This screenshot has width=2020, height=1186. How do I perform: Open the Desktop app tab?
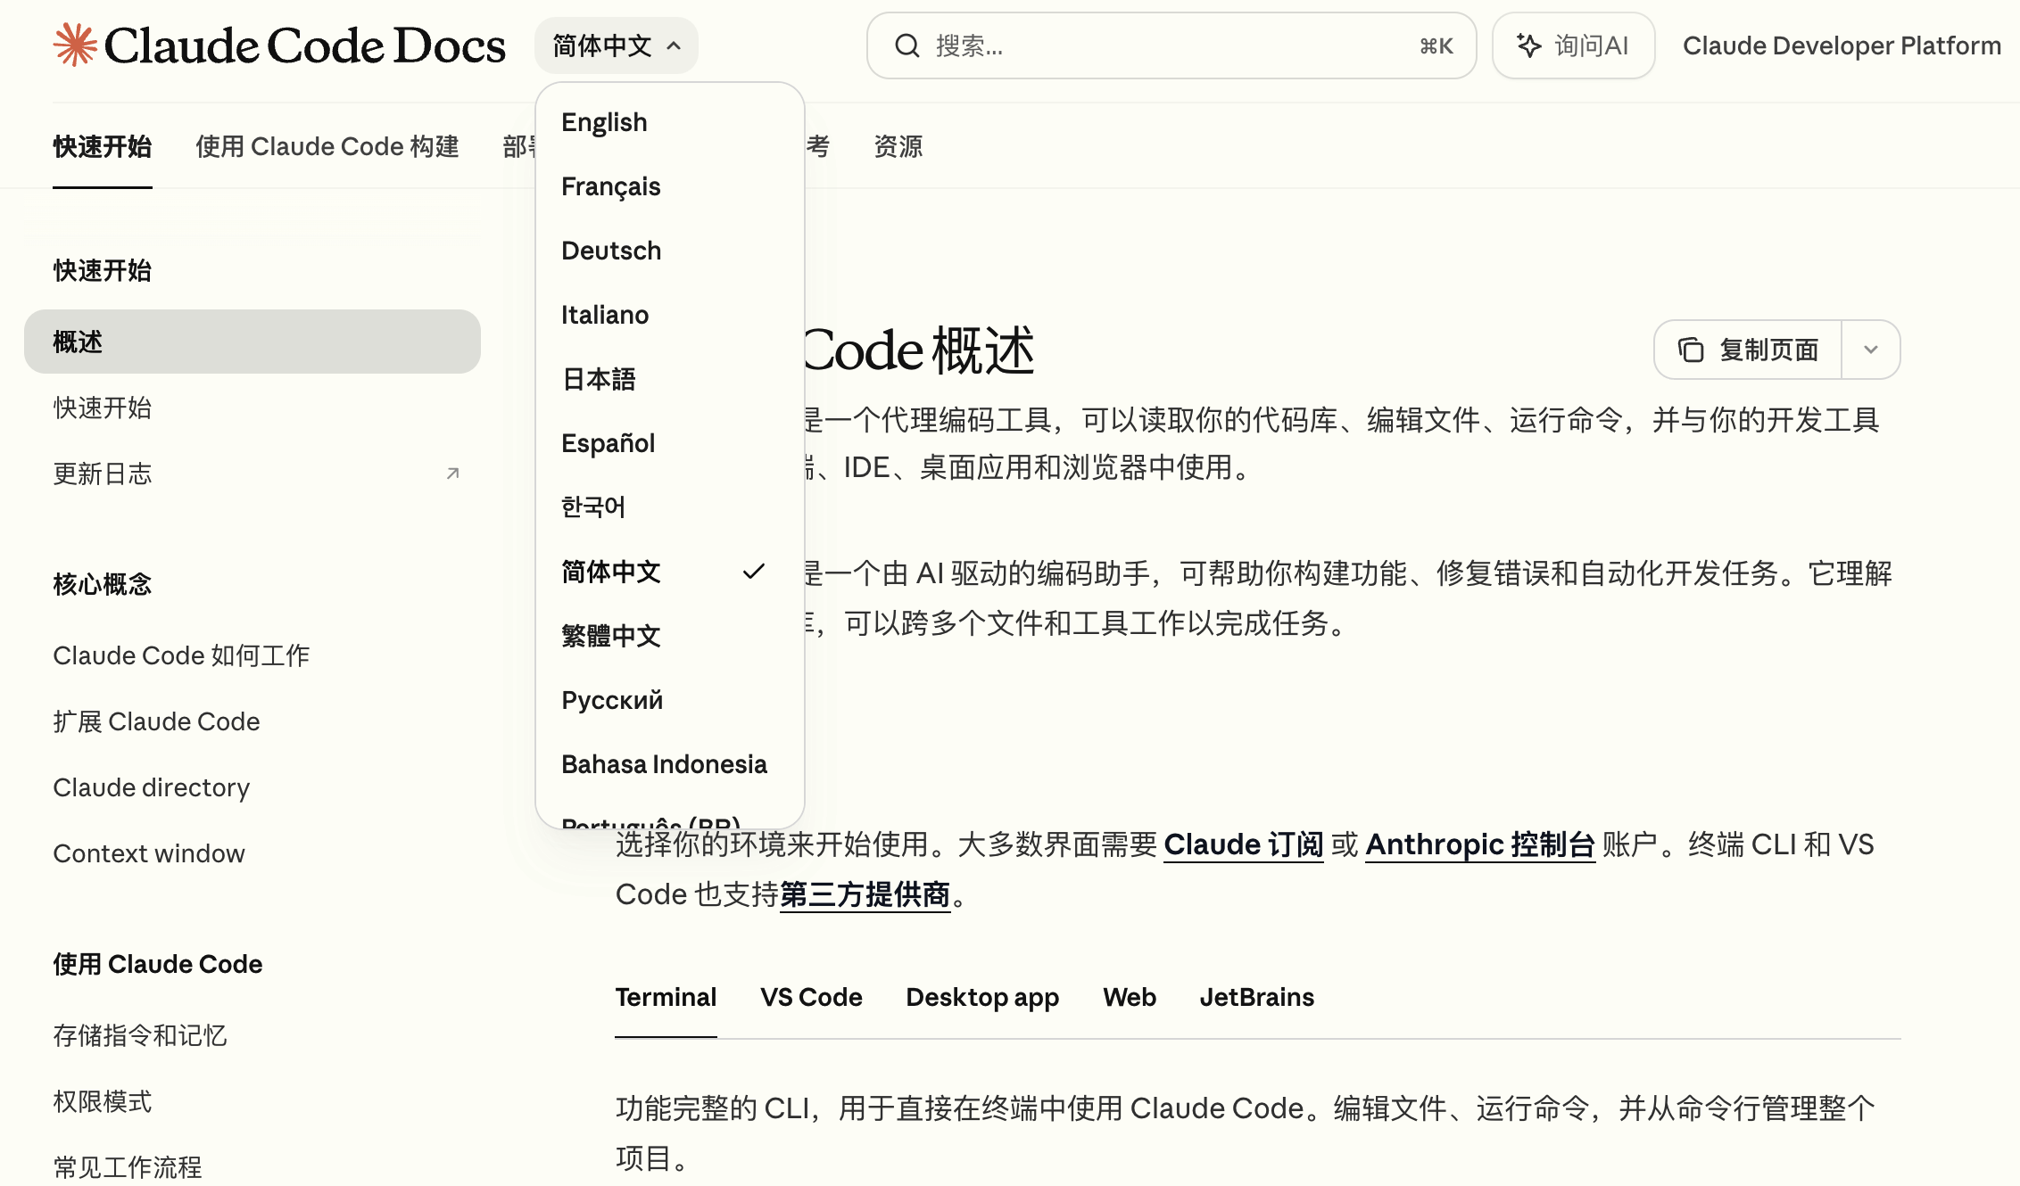pyautogui.click(x=981, y=997)
